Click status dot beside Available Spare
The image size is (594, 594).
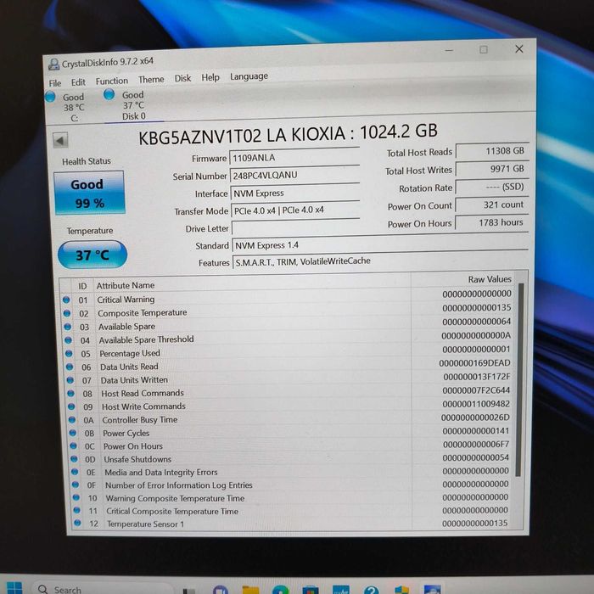point(68,327)
